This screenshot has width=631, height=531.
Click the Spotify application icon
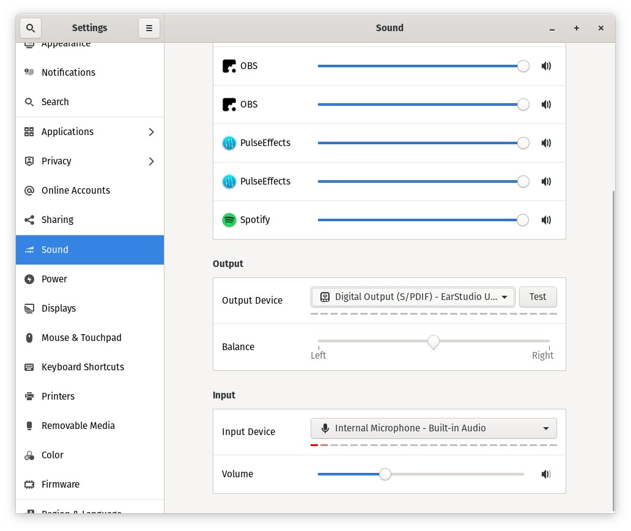click(229, 219)
